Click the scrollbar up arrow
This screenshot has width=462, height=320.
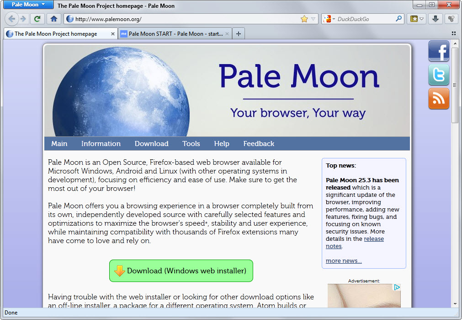[455, 43]
